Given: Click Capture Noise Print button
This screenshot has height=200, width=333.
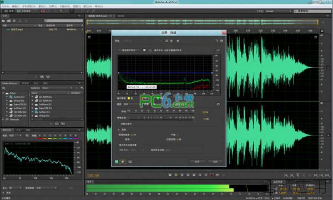Looking at the screenshot, I should [x=129, y=50].
